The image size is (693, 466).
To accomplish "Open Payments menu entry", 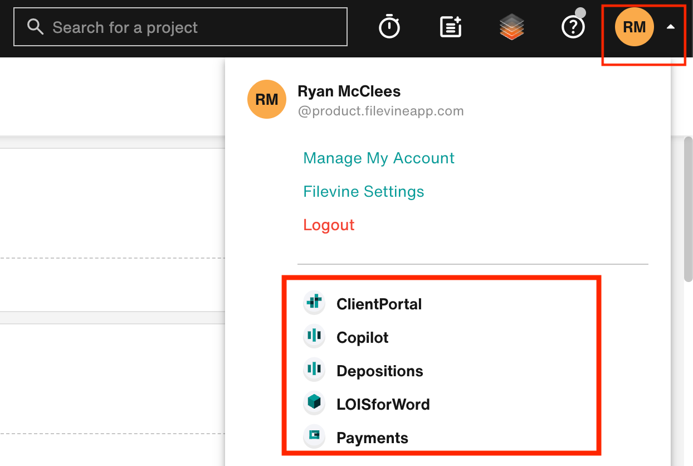I will 373,438.
